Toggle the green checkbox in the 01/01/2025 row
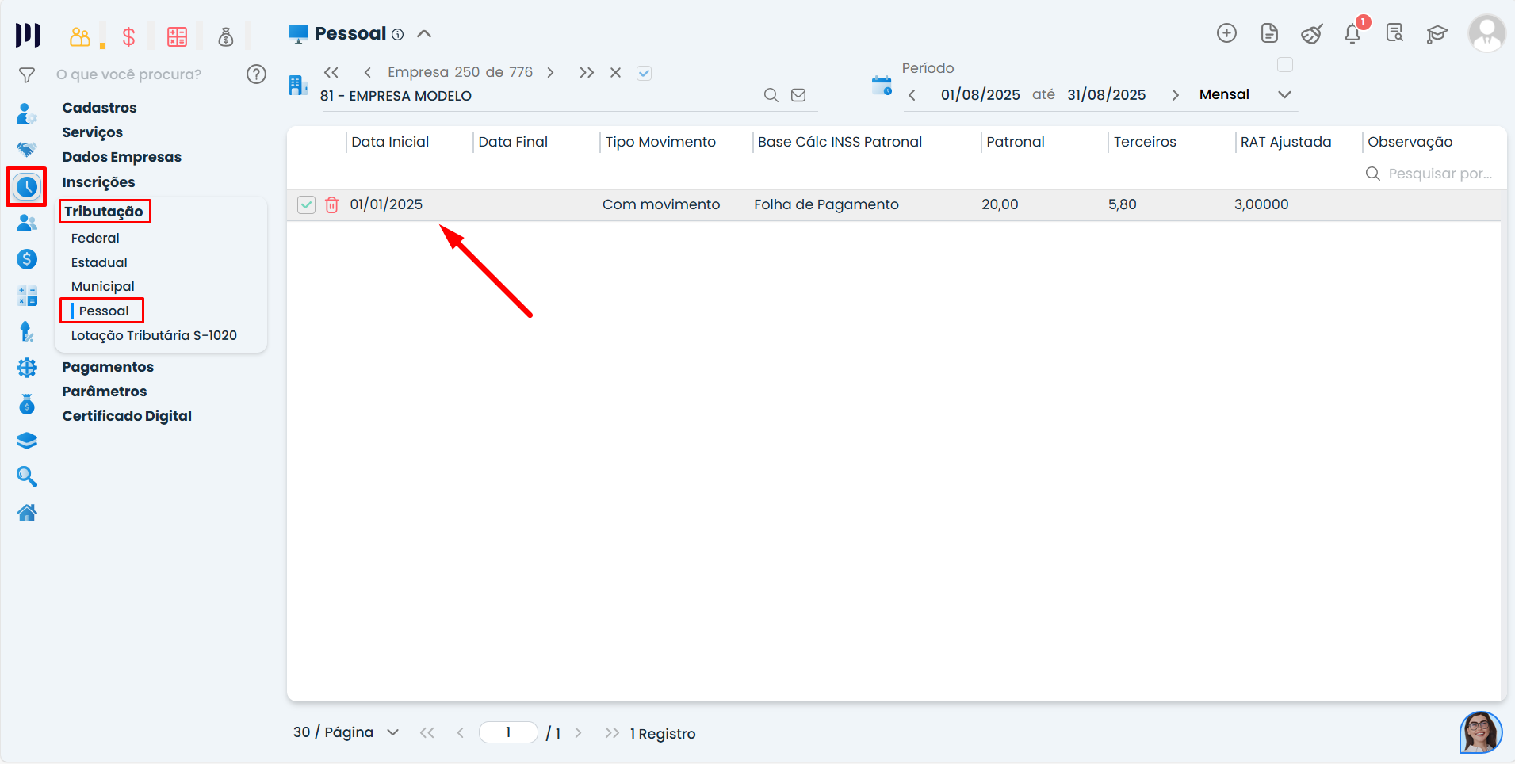1515x764 pixels. (x=307, y=204)
